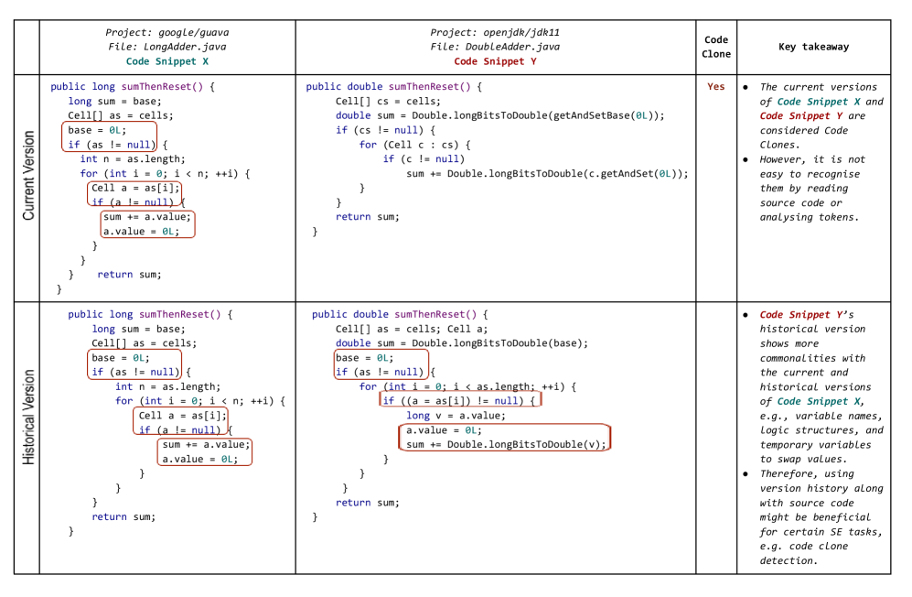Click the red 'Code Snippet Y' column title
Viewport: 912px width, 597px height.
pos(495,61)
